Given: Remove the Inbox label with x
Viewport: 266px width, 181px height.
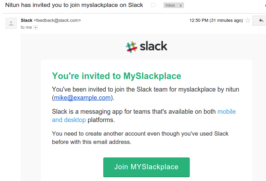Looking at the screenshot, I should click(180, 5).
